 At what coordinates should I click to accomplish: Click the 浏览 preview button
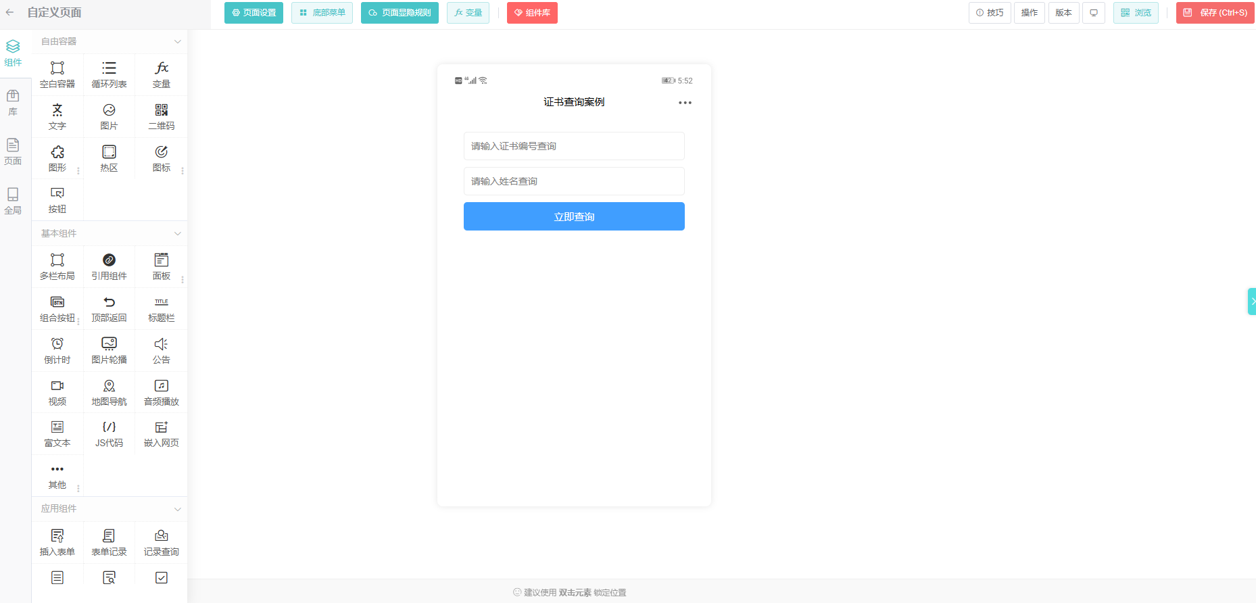click(1136, 13)
